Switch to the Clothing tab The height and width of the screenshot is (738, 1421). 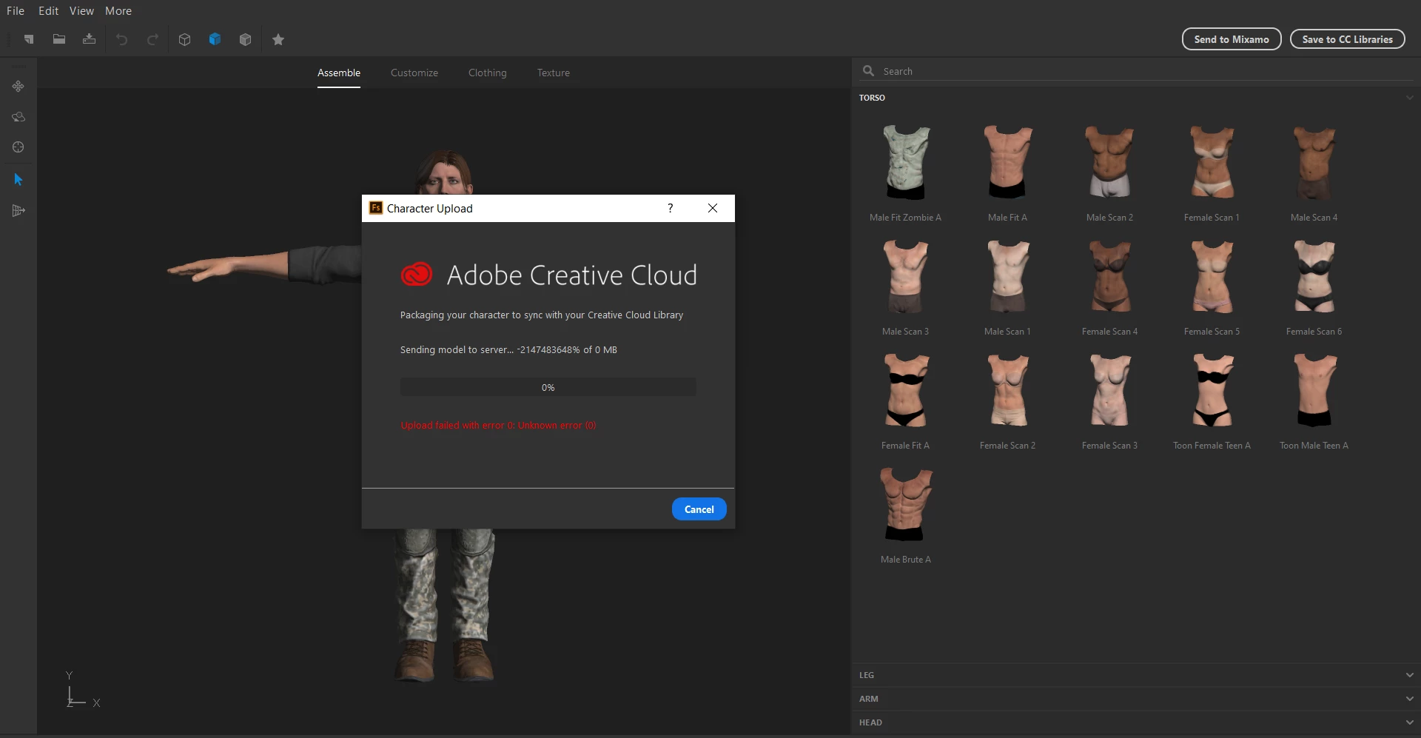[x=488, y=73]
